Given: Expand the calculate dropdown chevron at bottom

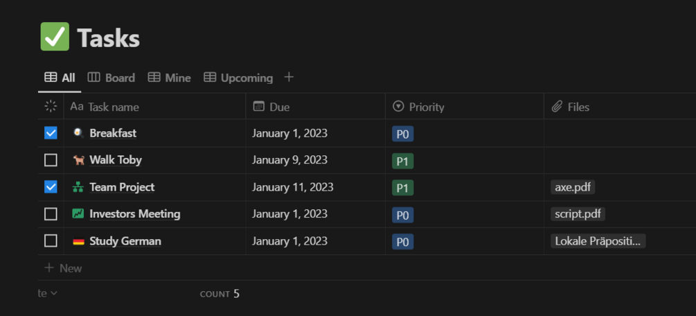Looking at the screenshot, I should point(54,294).
